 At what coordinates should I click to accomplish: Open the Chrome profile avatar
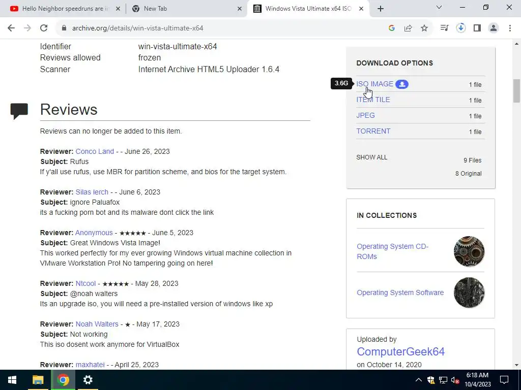tap(494, 28)
